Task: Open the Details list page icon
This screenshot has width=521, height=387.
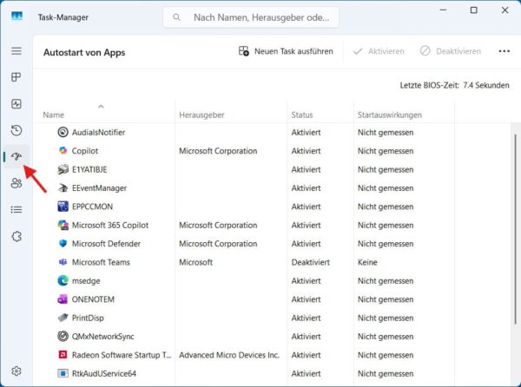Action: click(x=16, y=209)
